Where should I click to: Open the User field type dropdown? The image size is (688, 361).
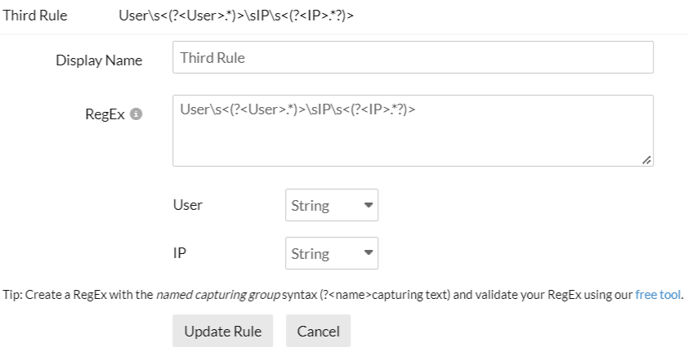[331, 206]
